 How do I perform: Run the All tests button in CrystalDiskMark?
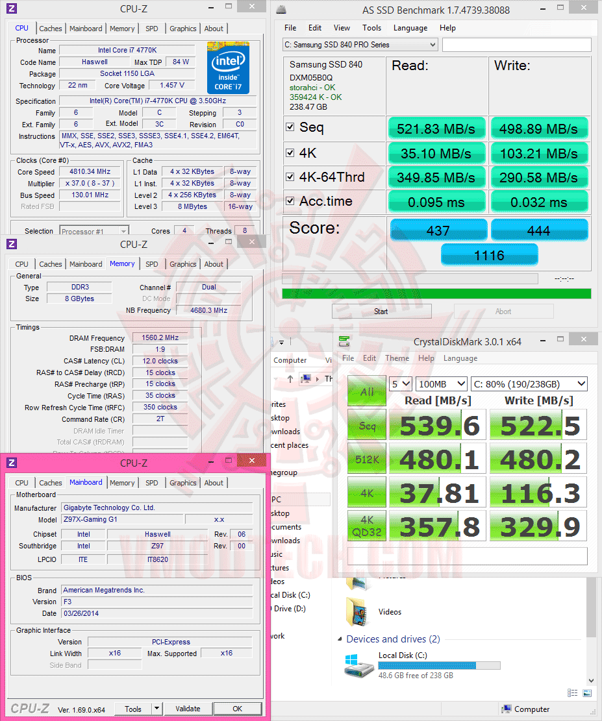(x=367, y=391)
